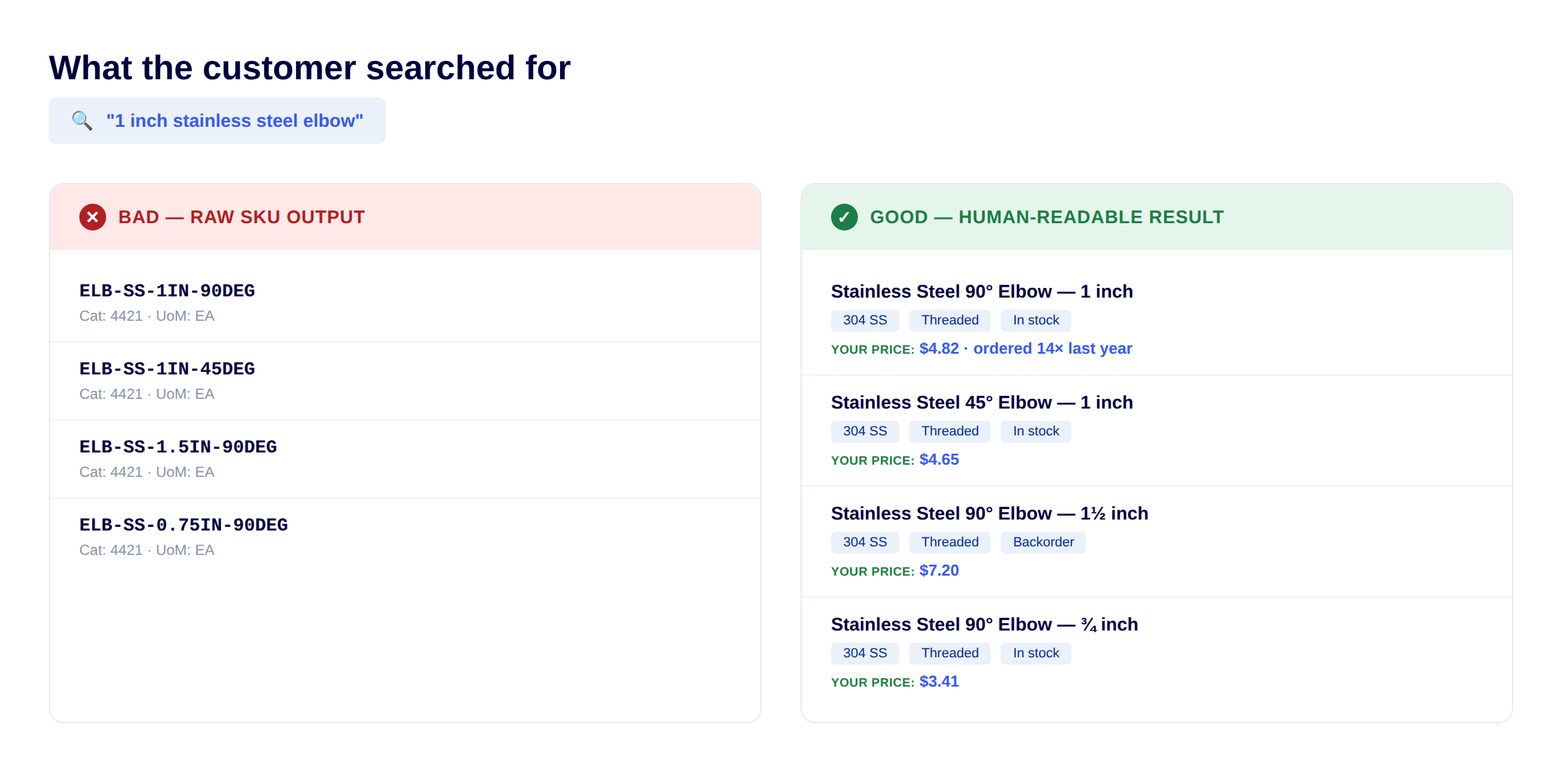Image resolution: width=1562 pixels, height=772 pixels.
Task: Select the ELB-SS-1IN-45DEG SKU row
Action: (x=167, y=369)
